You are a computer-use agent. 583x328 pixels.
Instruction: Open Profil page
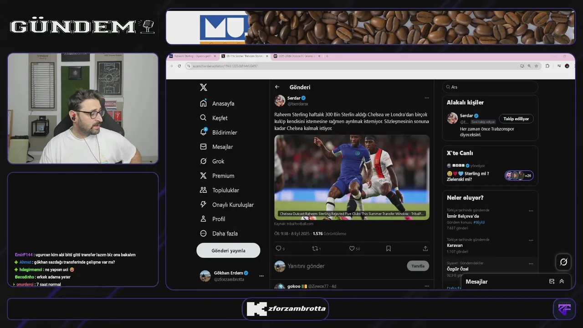click(213, 219)
